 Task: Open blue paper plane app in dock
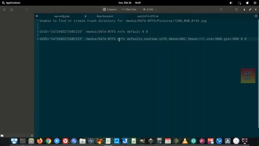click(x=57, y=141)
